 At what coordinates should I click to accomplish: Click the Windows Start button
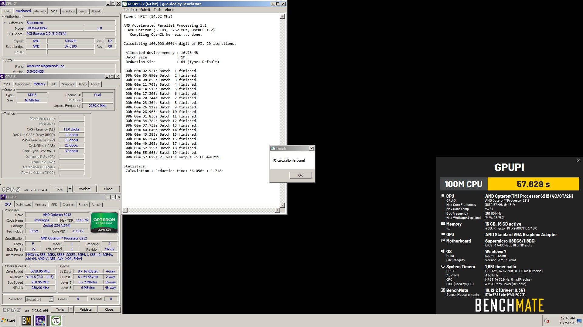[9, 321]
